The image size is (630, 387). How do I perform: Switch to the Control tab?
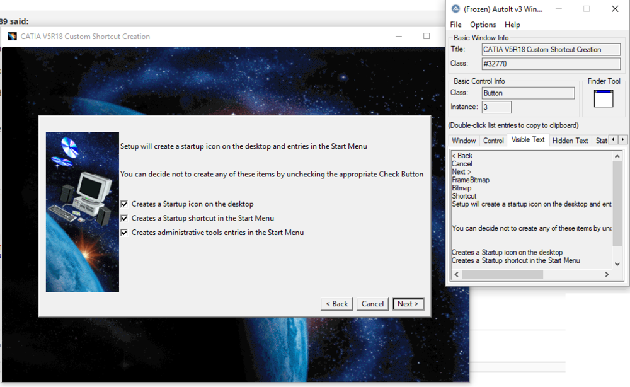point(493,141)
